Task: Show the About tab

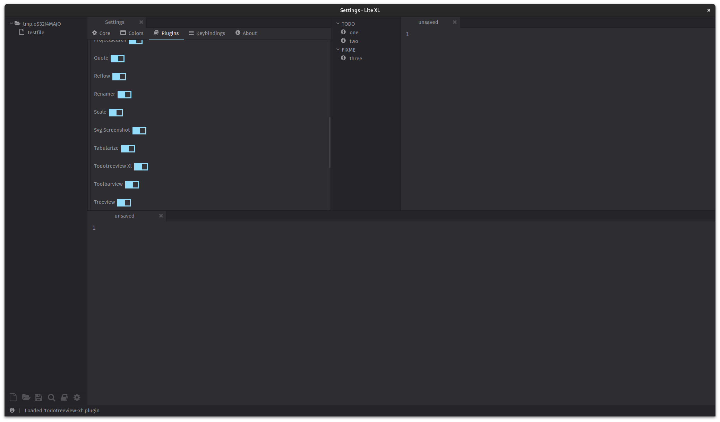Action: point(246,33)
